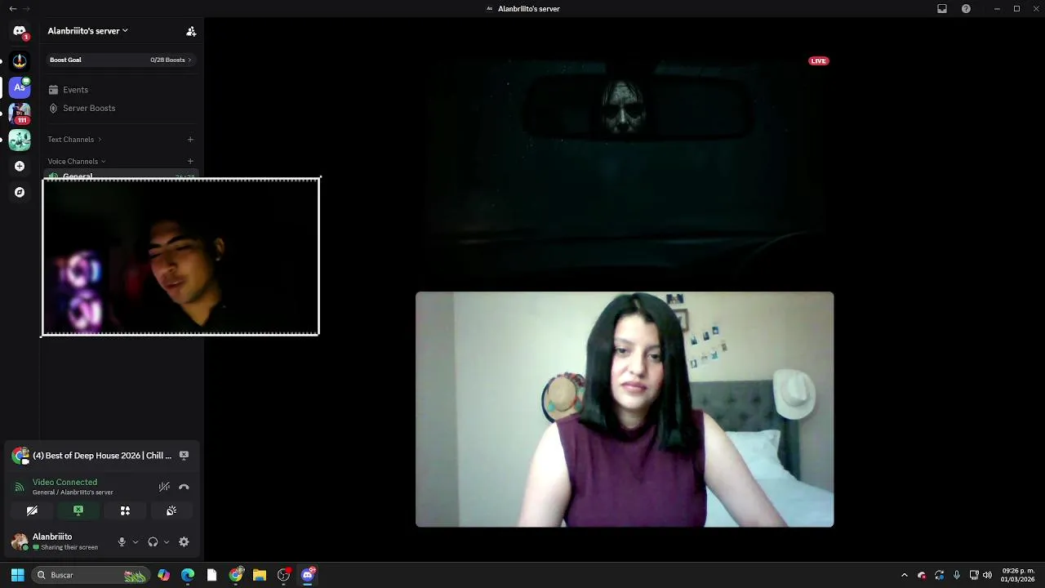
Task: Open User Settings gear
Action: click(x=184, y=541)
